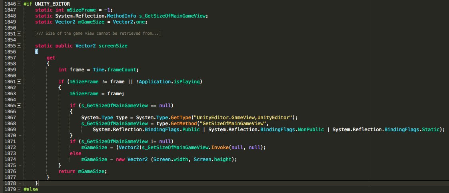This screenshot has height=193, width=449.
Task: Click 's_GetSizeOfMainGameView;' on line 1848
Action: pos(174,16)
